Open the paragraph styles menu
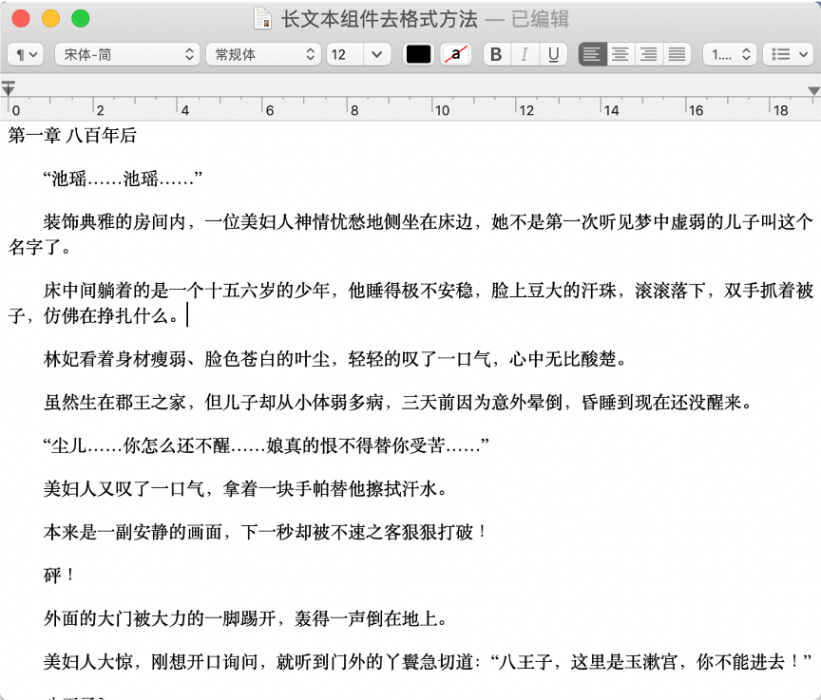 (25, 54)
